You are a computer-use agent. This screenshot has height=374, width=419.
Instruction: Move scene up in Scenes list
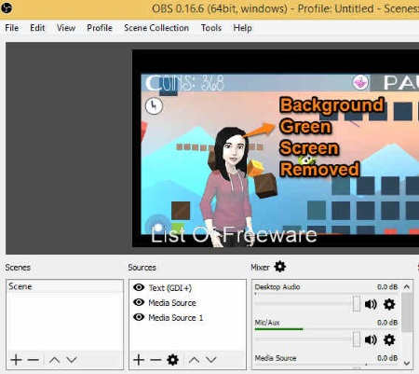point(54,360)
